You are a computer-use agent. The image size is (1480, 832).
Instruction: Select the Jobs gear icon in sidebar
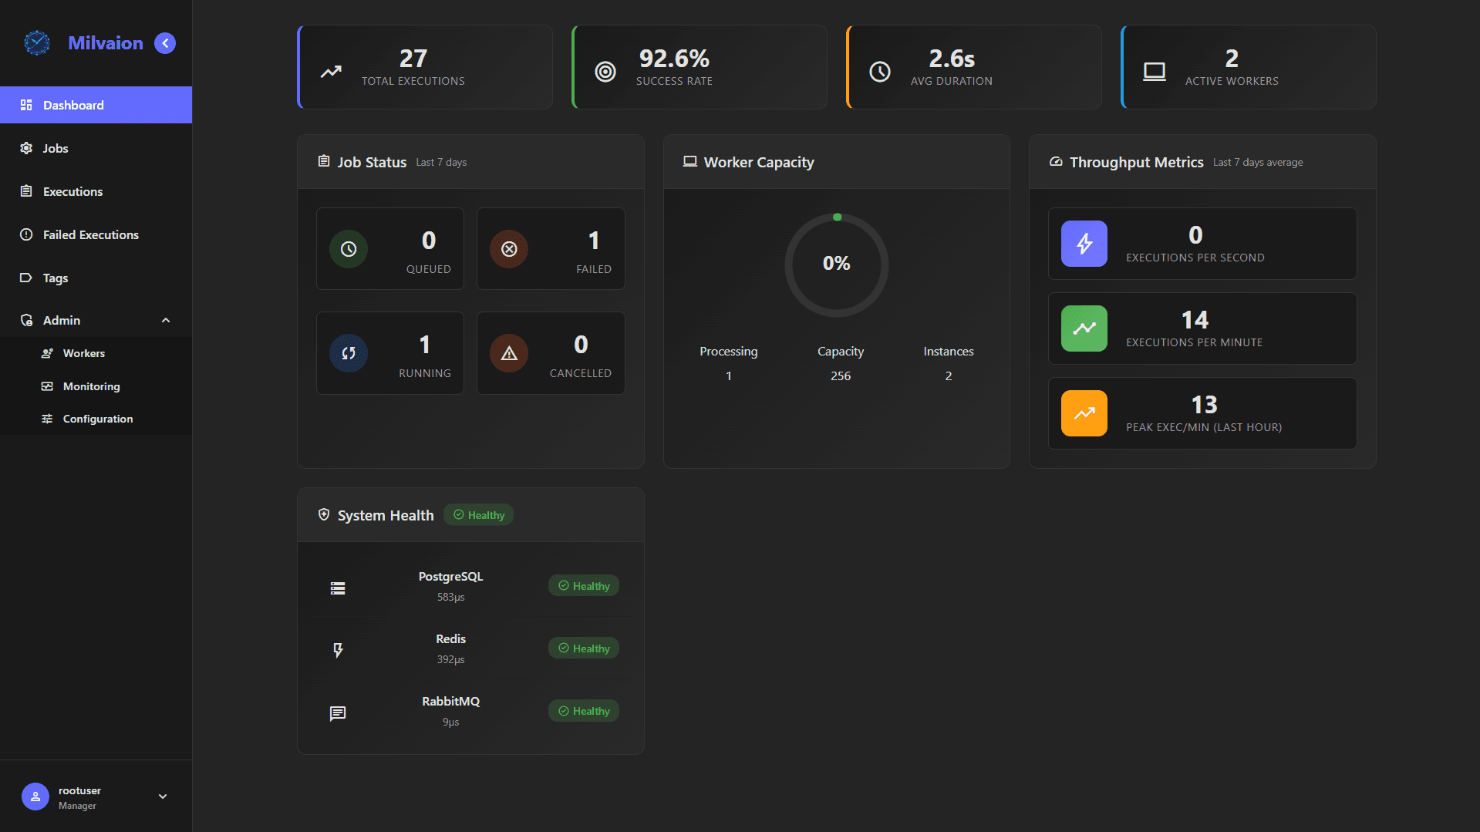[x=25, y=148]
